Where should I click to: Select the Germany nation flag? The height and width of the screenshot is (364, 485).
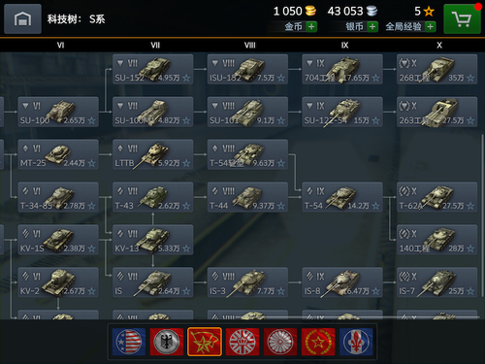point(167,342)
